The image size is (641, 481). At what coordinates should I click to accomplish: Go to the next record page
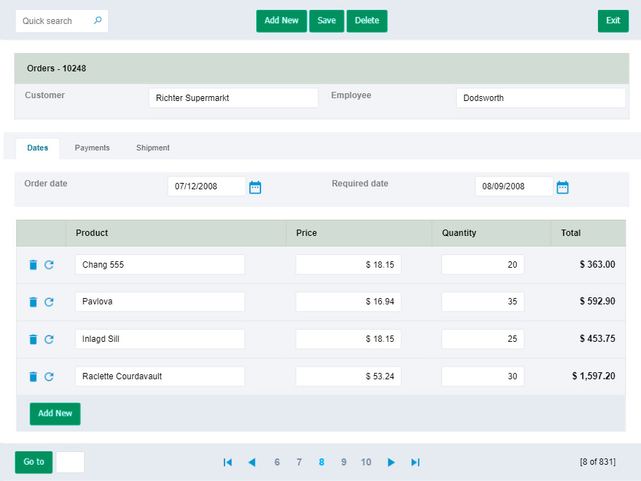point(391,462)
